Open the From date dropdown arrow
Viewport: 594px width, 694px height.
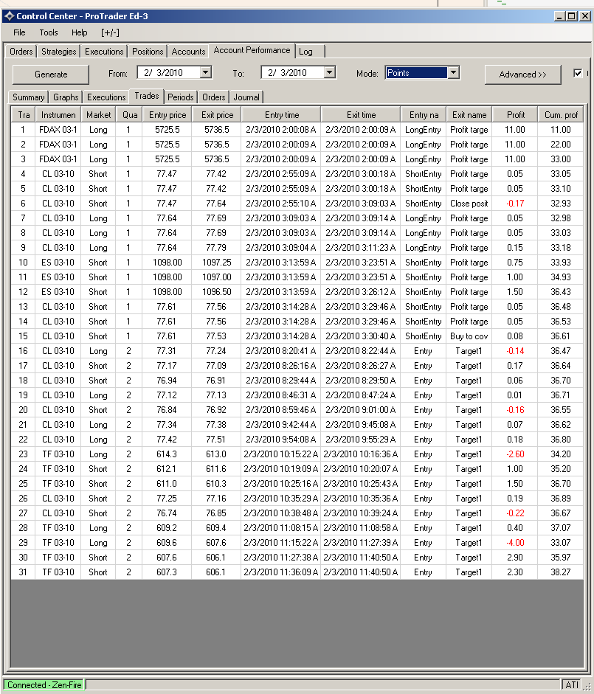point(206,72)
